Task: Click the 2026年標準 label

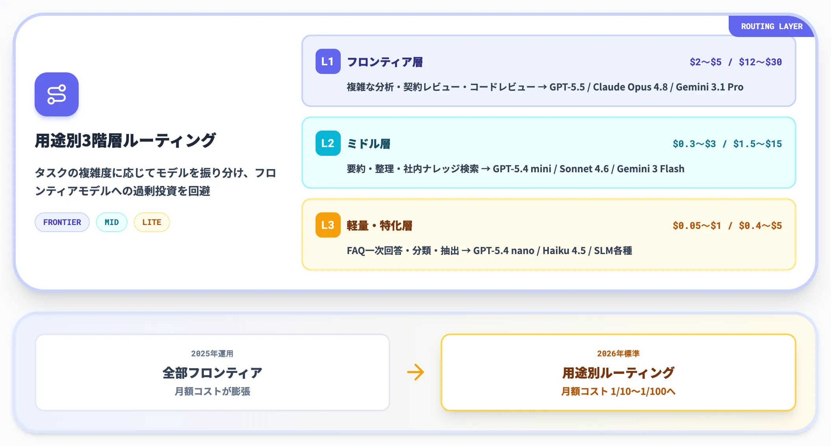Action: click(619, 354)
